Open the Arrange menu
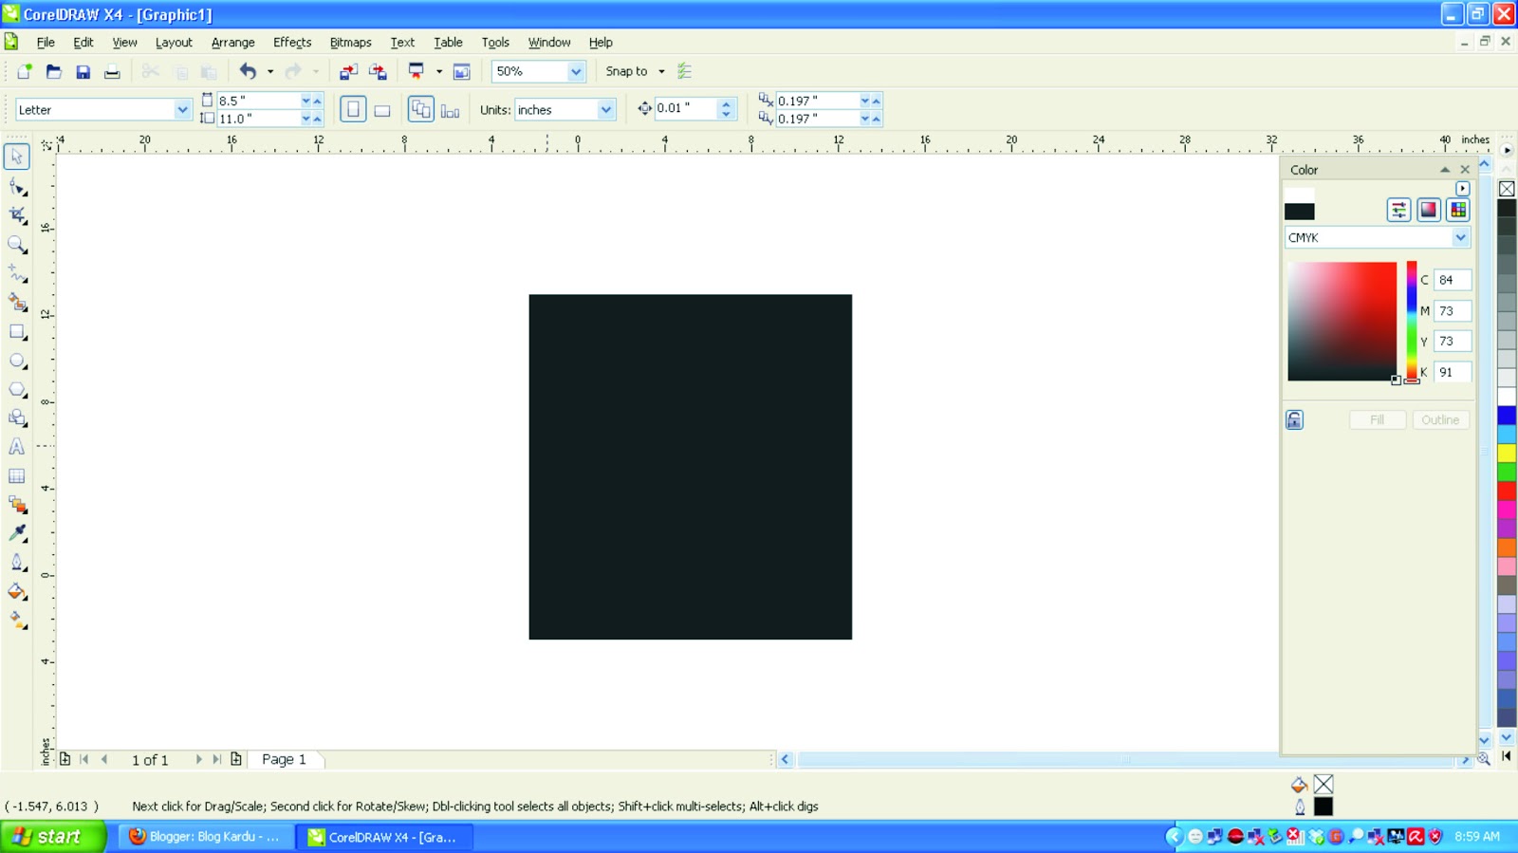The image size is (1518, 853). point(232,43)
